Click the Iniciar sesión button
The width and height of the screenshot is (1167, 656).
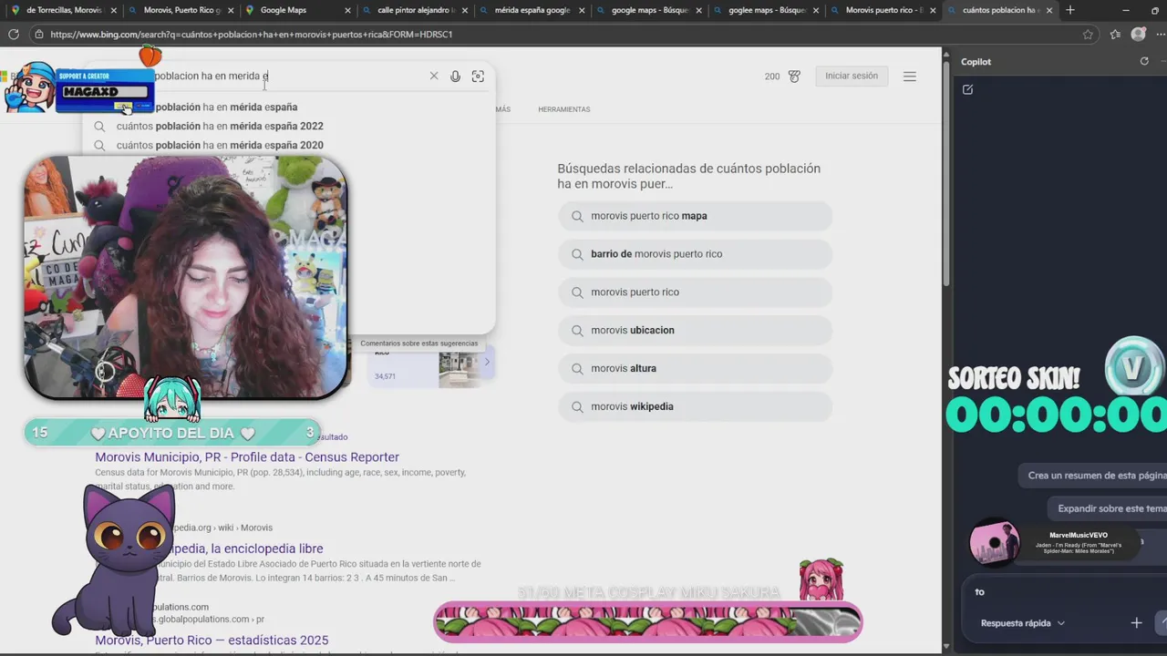coord(852,76)
